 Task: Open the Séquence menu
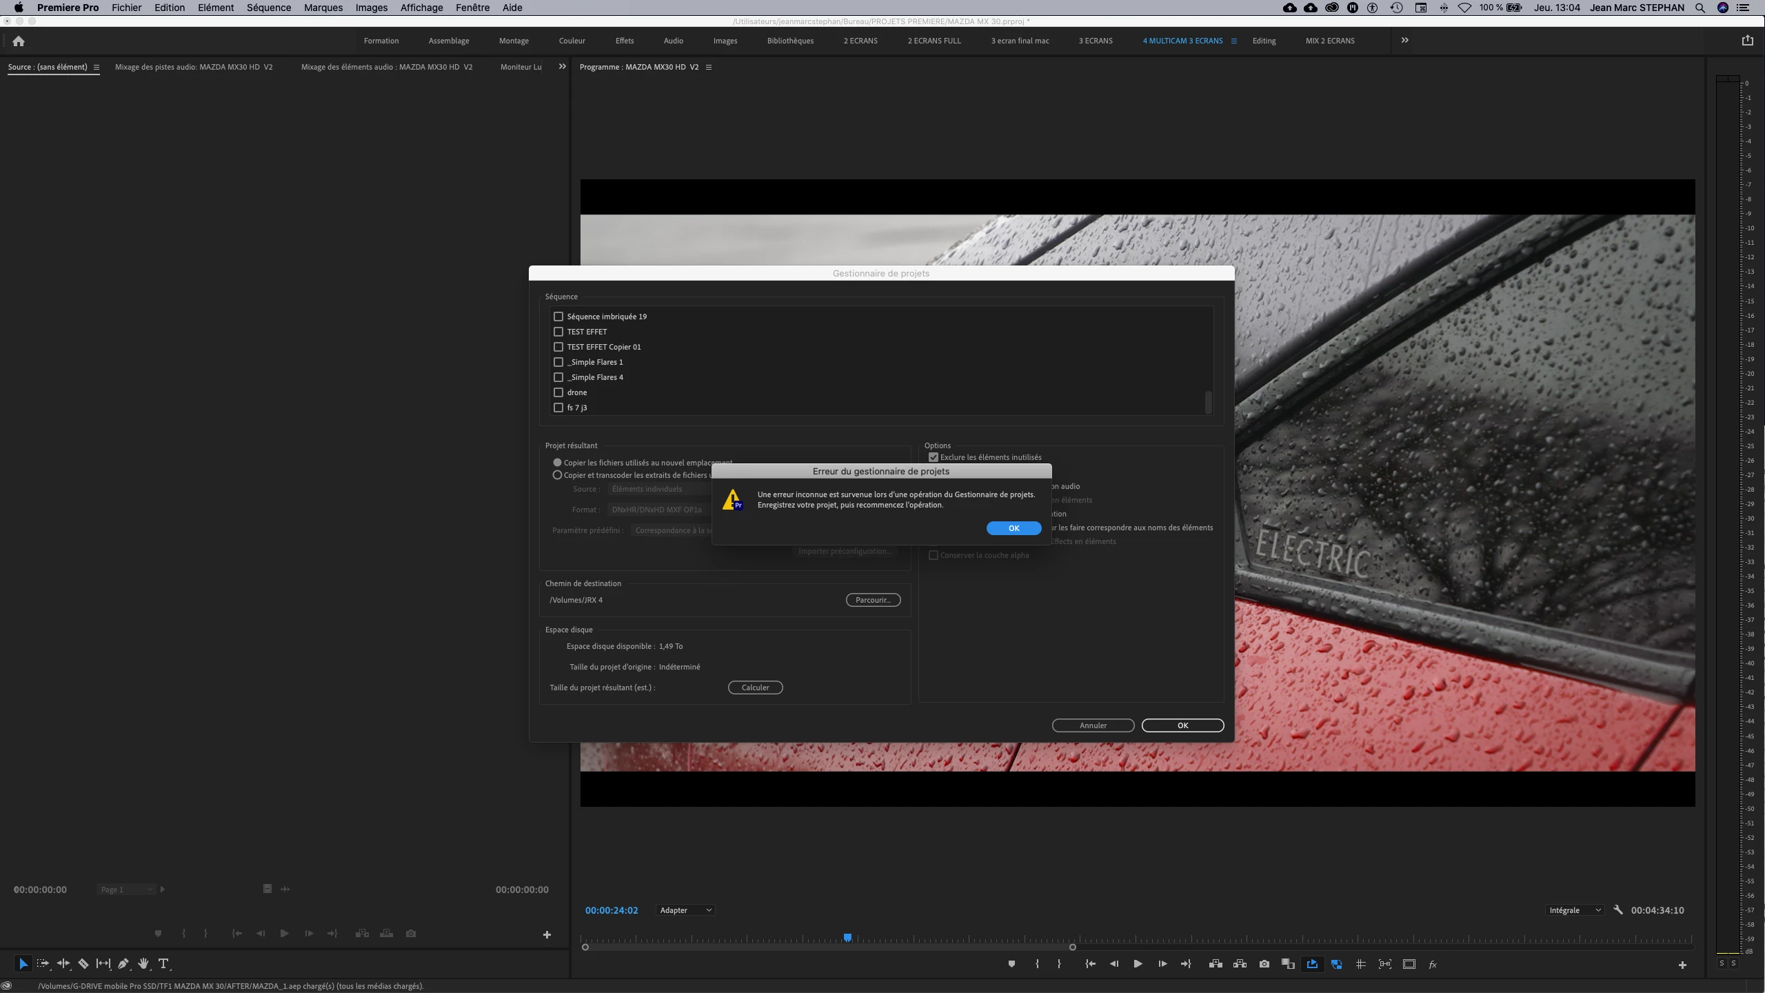[x=269, y=8]
